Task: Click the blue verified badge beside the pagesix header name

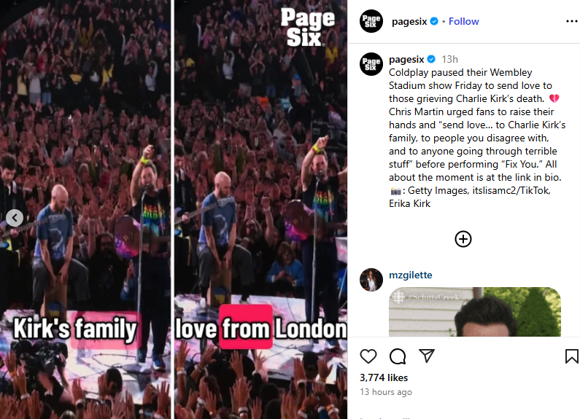Action: click(434, 21)
